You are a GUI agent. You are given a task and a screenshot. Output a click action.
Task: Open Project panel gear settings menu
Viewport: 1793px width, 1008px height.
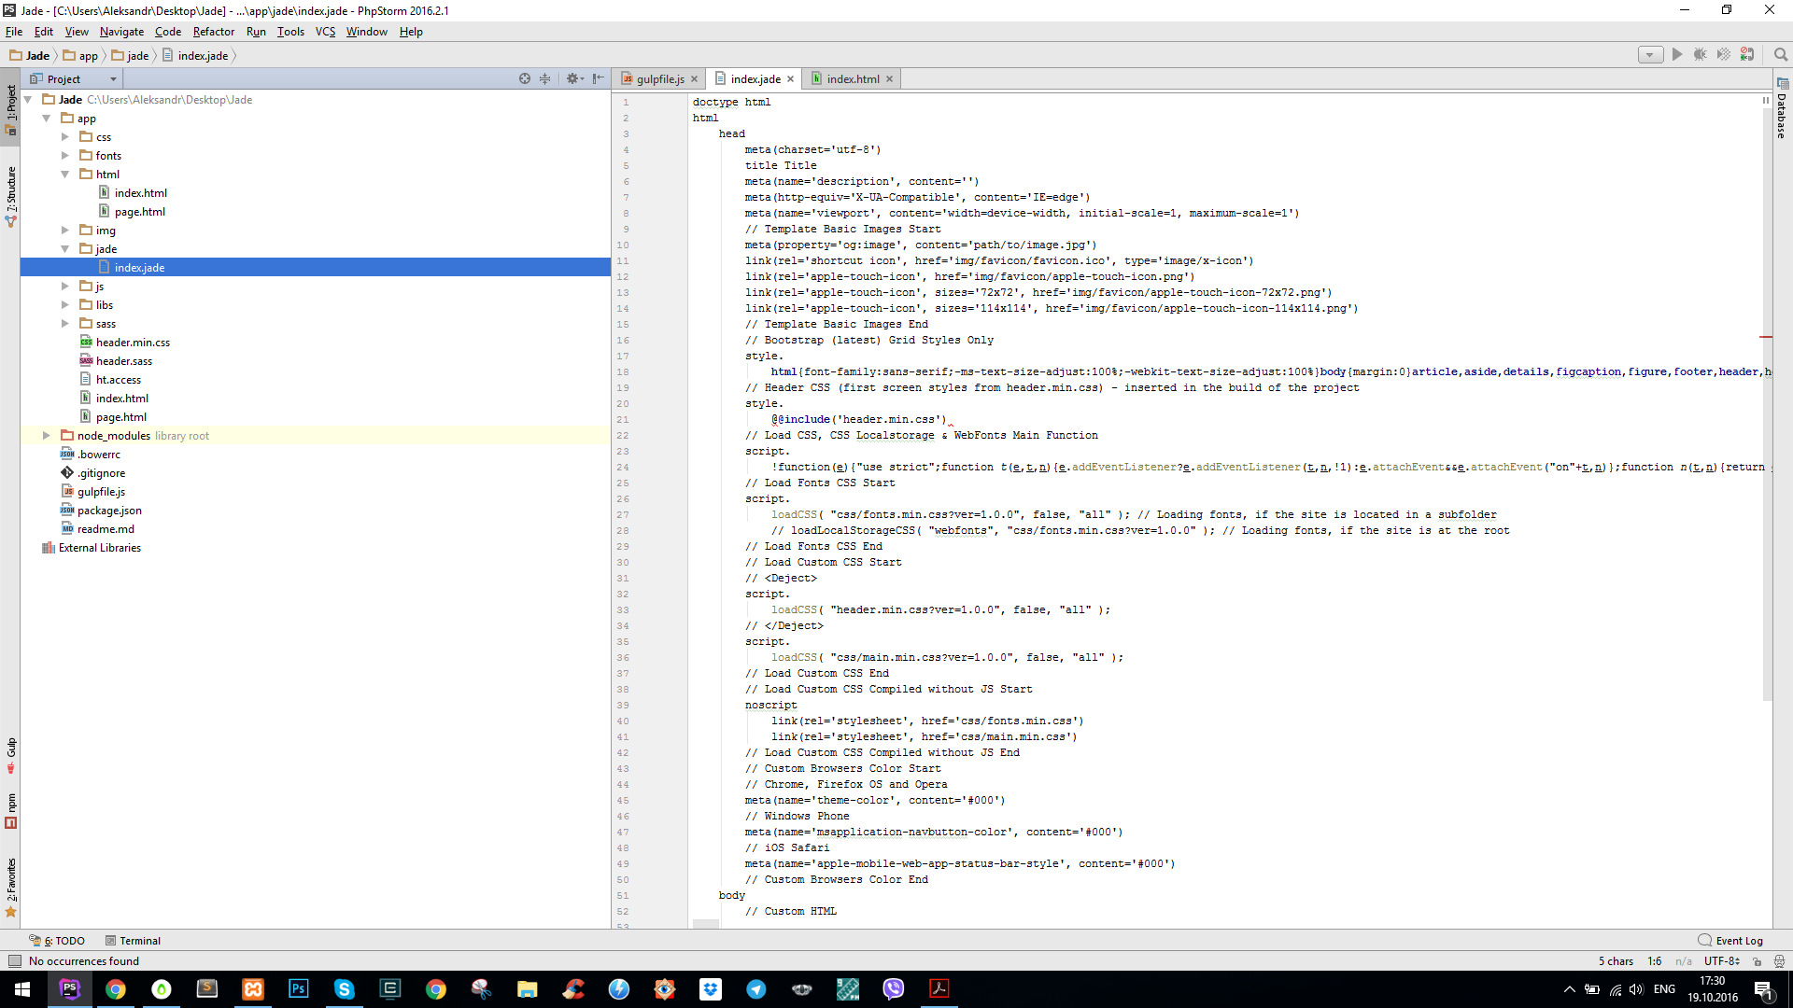click(574, 79)
